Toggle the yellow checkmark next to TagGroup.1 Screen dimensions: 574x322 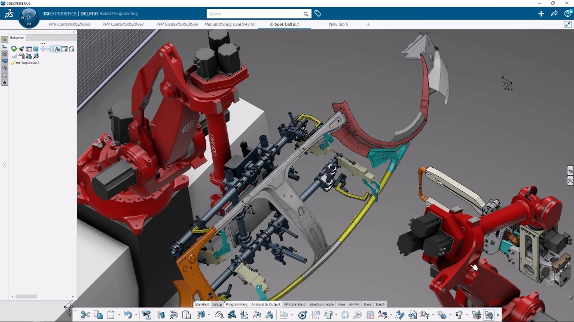(13, 63)
